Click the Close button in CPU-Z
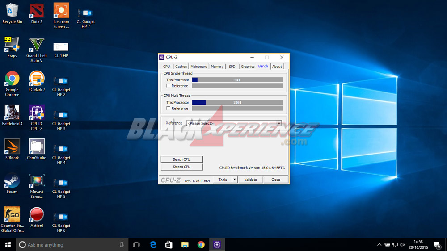447x251 pixels. point(276,180)
